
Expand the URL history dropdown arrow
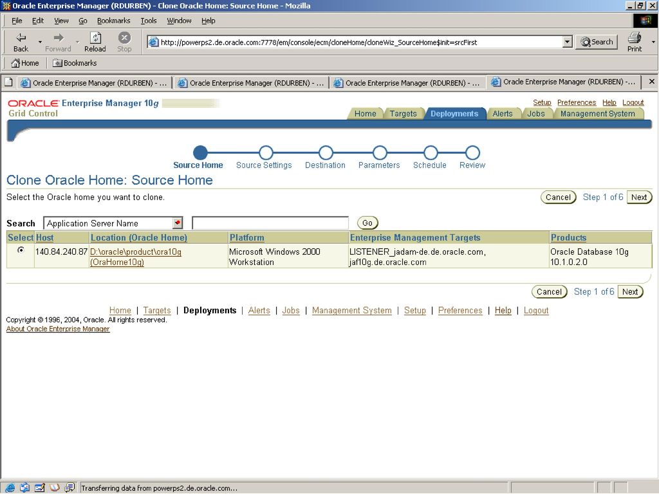(x=568, y=42)
